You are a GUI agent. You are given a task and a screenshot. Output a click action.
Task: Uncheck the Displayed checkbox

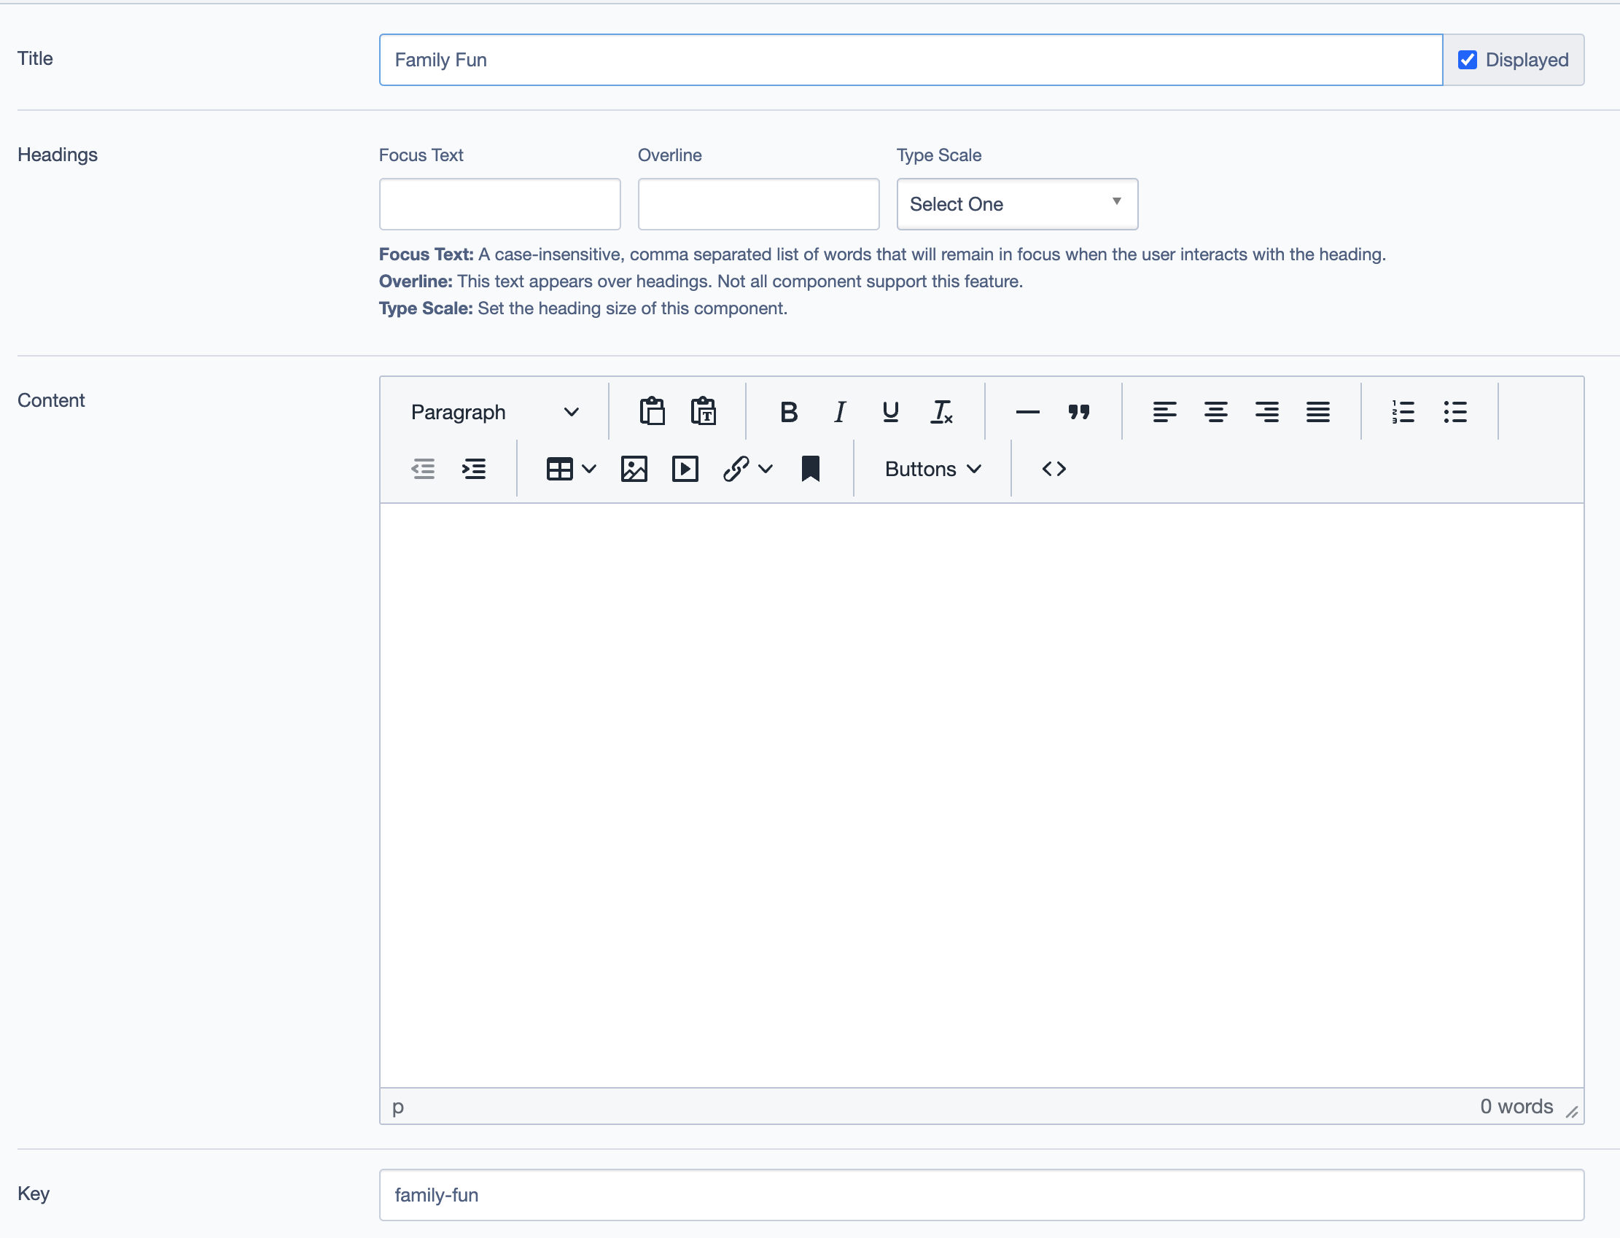pos(1467,60)
